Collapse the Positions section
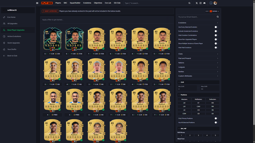This screenshot has height=143, width=255. coord(198,95)
